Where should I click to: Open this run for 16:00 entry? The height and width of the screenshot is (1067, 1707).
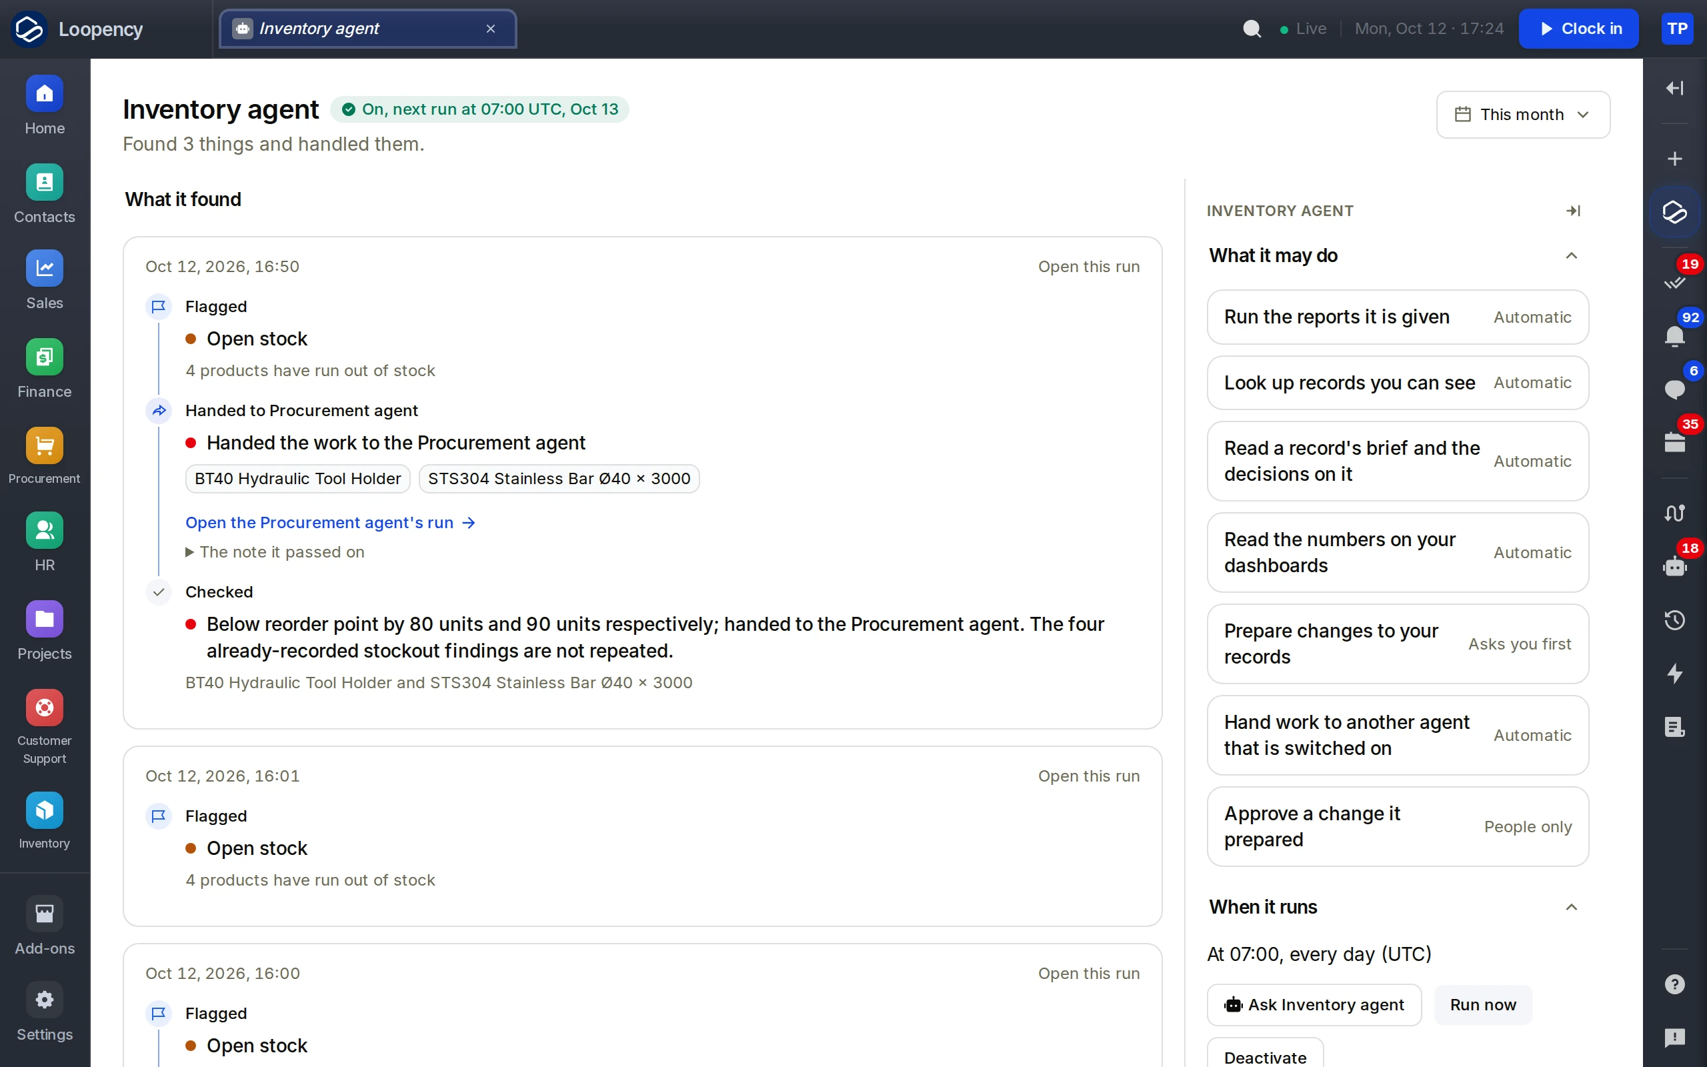click(1088, 974)
